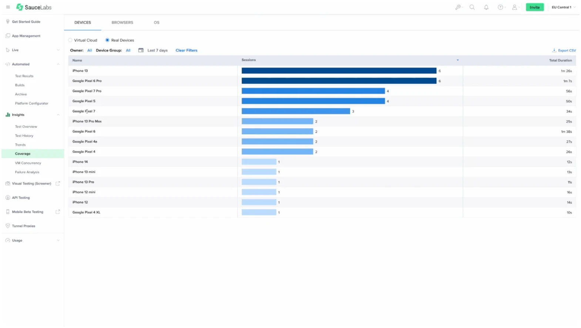This screenshot has width=581, height=328.
Task: Open Test Results in sidebar
Action: (x=24, y=76)
